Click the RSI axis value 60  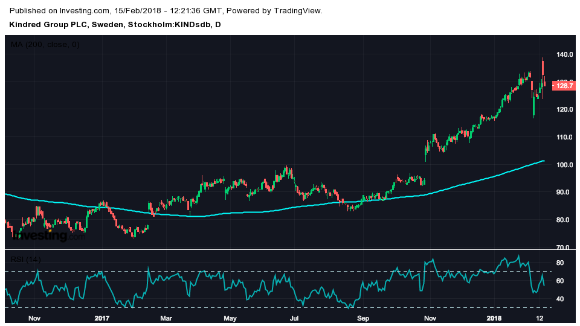(560, 281)
